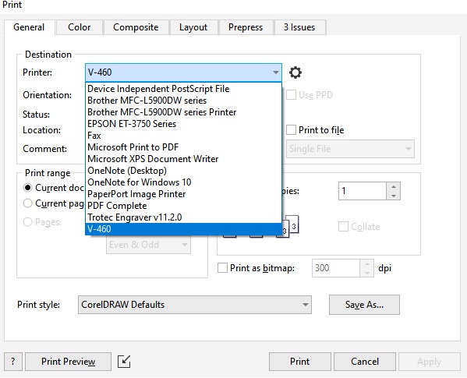467x378 pixels.
Task: Open the Print style CorelDRAW Defaults dropdown
Action: pyautogui.click(x=195, y=305)
